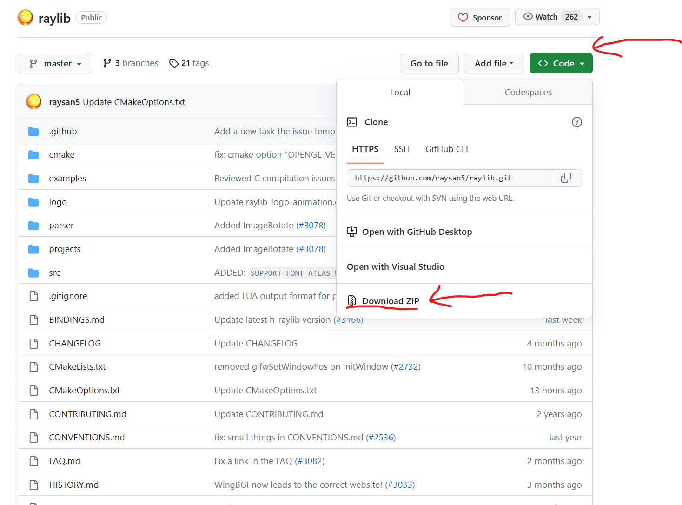
Task: Click the logo folder icon
Action: click(33, 202)
